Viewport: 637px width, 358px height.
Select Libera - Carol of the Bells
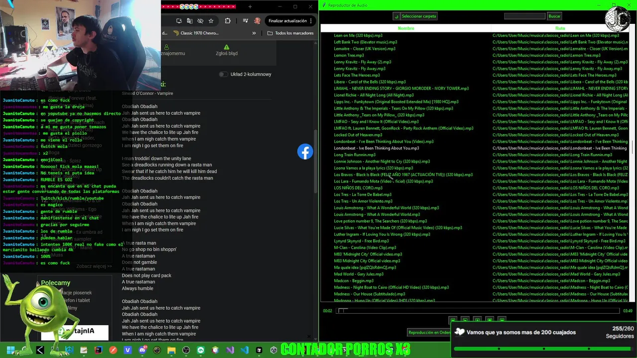tap(370, 82)
